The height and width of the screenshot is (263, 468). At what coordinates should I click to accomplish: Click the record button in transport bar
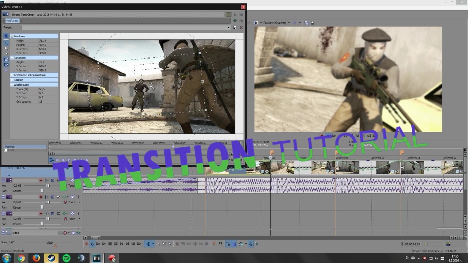pyautogui.click(x=87, y=244)
